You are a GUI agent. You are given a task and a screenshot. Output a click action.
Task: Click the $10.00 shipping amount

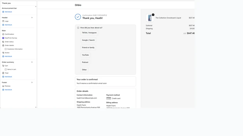192,28
